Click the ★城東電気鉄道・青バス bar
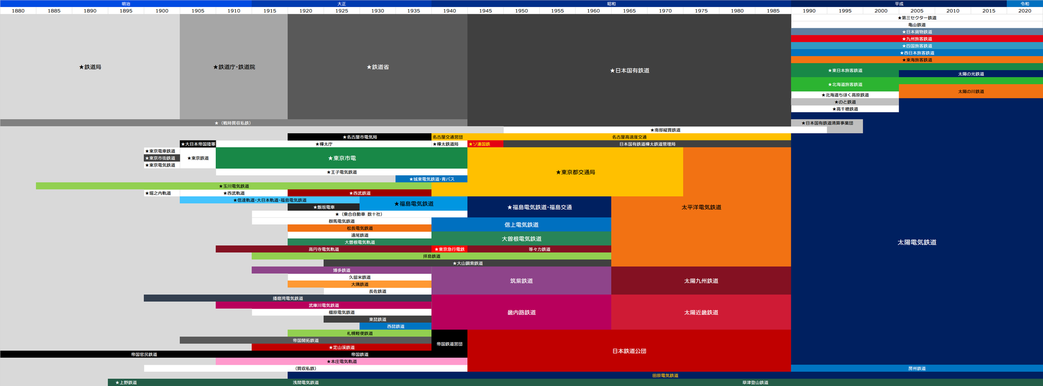Image resolution: width=1043 pixels, height=386 pixels. 431,179
